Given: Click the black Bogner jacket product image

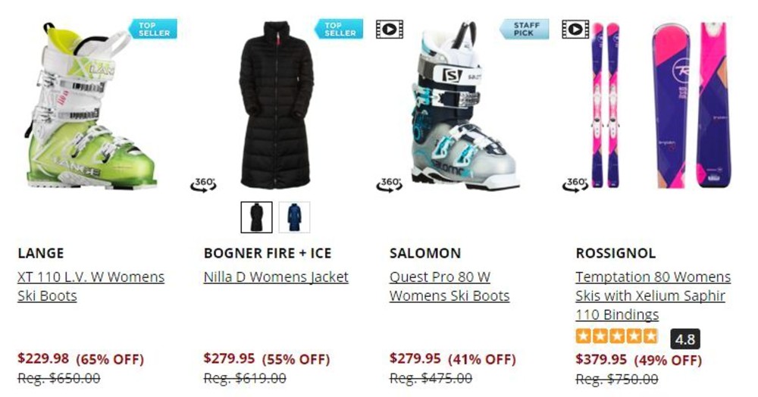Looking at the screenshot, I should [x=277, y=105].
